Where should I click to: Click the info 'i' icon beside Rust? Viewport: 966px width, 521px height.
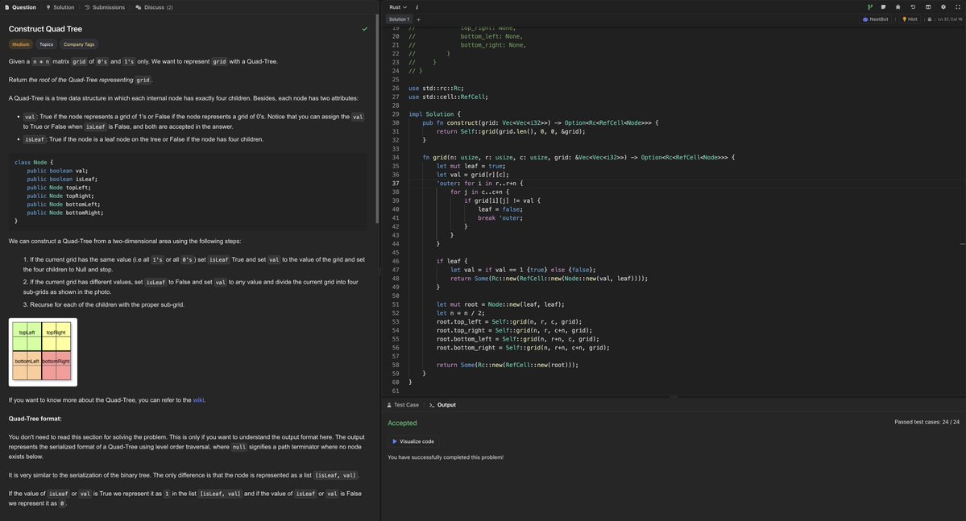coord(417,7)
